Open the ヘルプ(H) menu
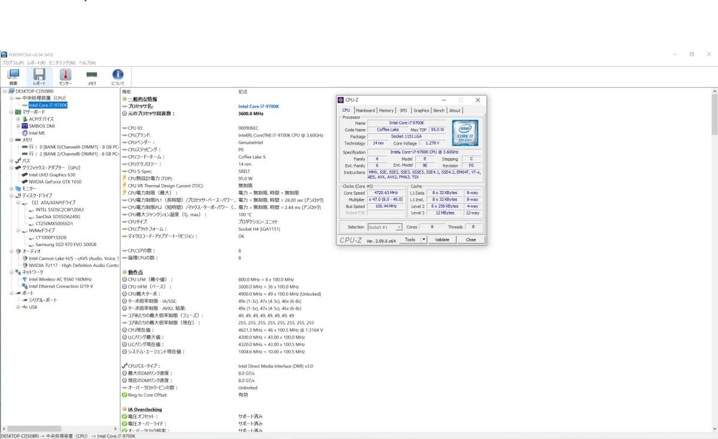The width and height of the screenshot is (718, 439). (x=87, y=62)
